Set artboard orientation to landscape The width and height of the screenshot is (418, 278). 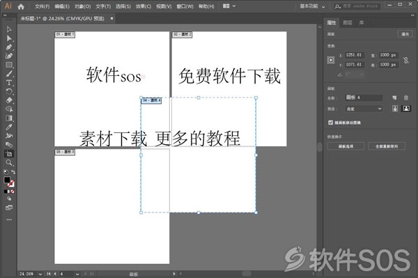[406, 109]
